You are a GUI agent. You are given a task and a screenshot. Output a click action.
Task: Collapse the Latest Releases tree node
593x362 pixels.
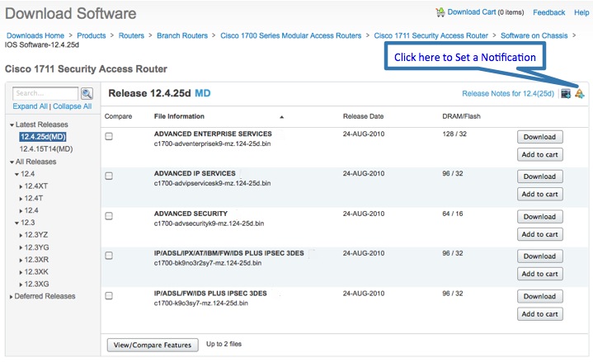point(12,125)
